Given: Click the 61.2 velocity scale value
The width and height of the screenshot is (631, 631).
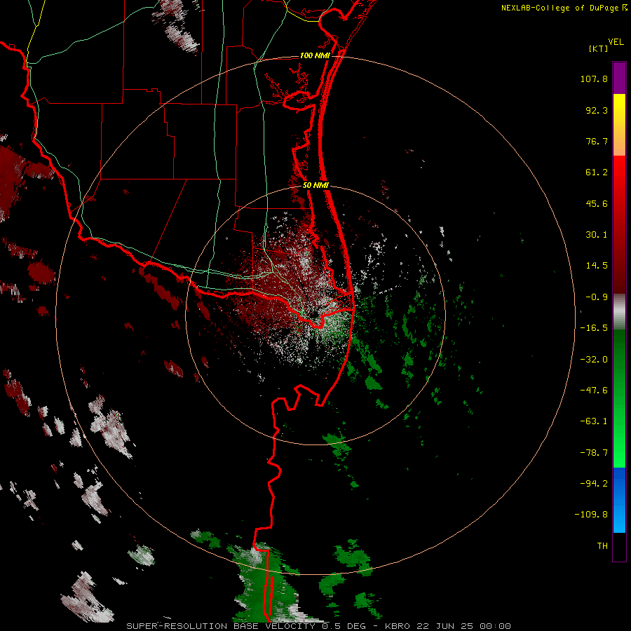Looking at the screenshot, I should [597, 172].
